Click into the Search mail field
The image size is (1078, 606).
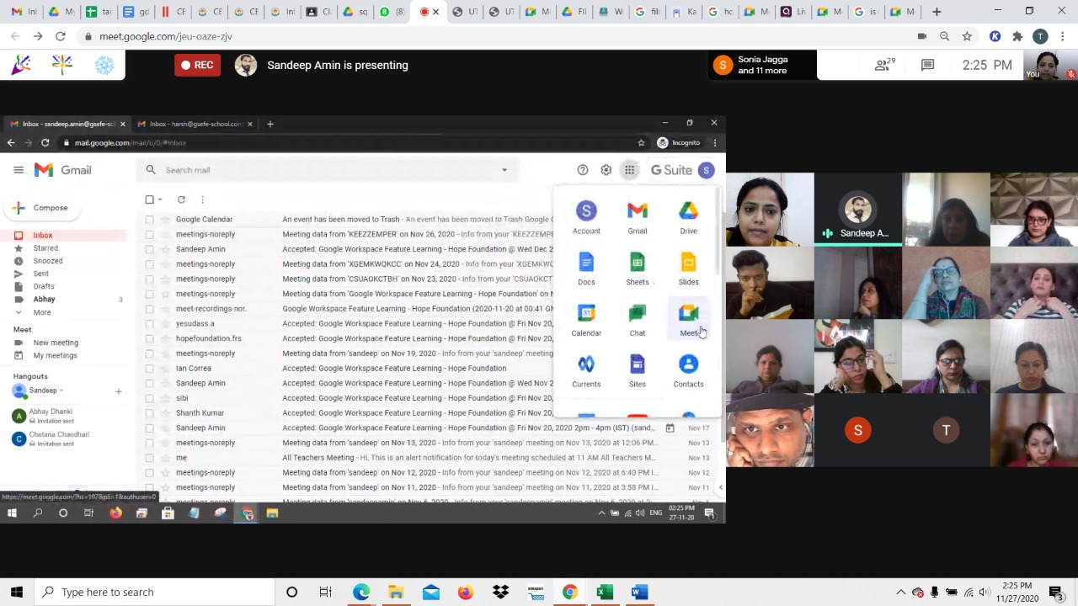328,170
